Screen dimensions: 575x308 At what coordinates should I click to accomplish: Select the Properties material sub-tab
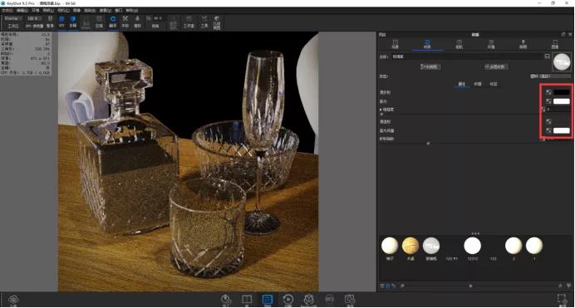click(x=462, y=84)
